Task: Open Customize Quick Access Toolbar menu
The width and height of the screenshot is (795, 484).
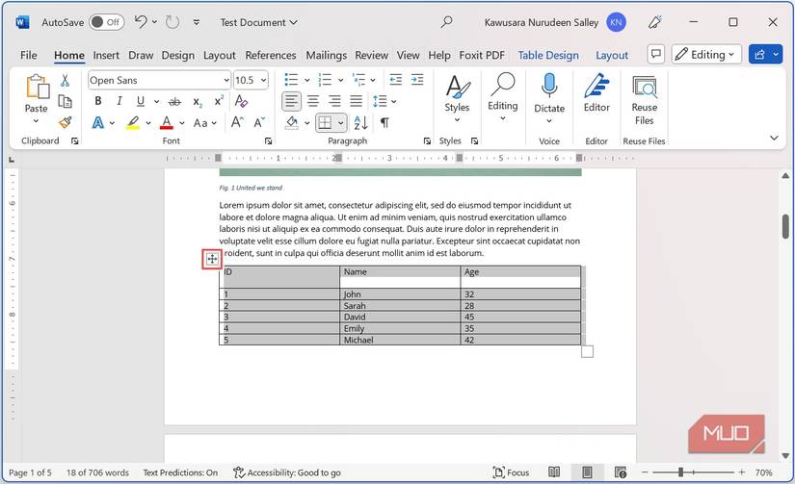Action: coord(197,22)
